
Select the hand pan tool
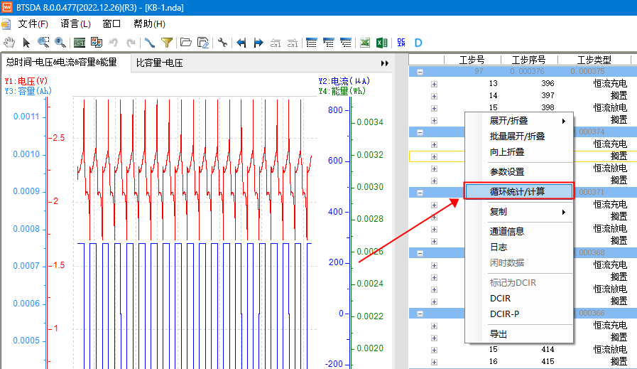click(x=9, y=43)
